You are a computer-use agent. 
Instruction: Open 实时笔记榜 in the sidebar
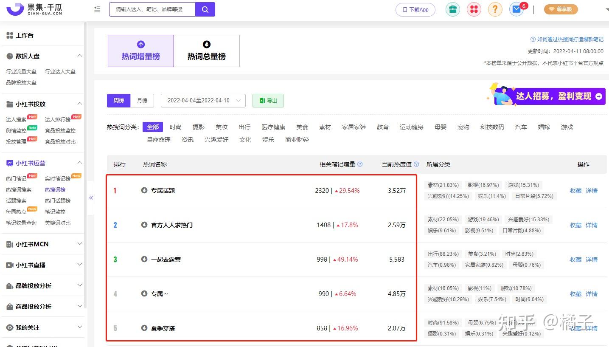[58, 179]
